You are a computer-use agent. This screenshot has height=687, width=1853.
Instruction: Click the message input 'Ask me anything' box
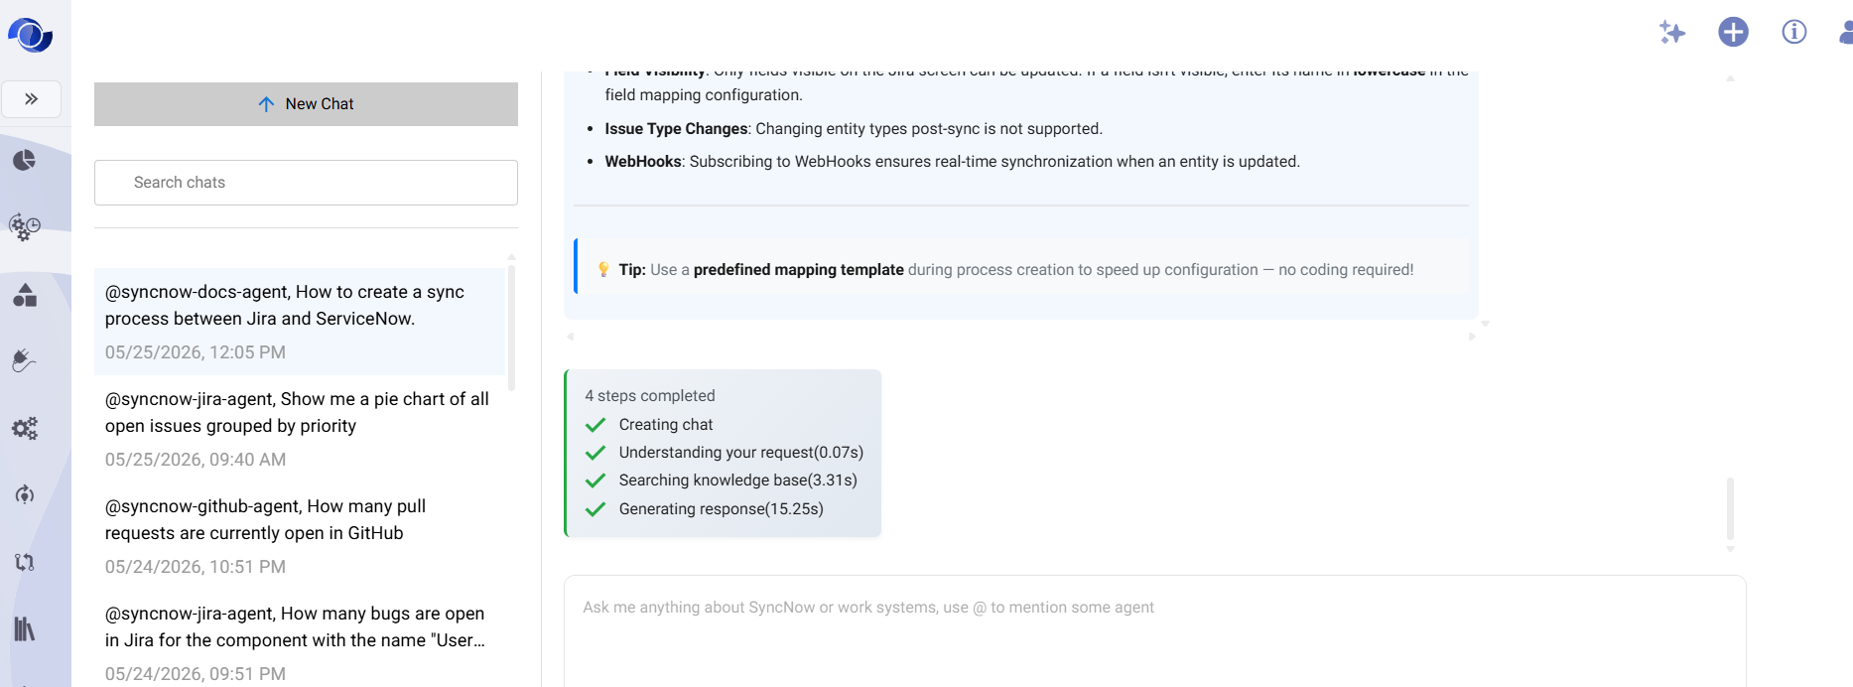pos(1154,630)
